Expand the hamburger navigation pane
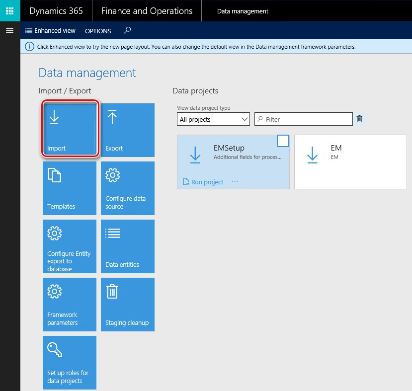Image resolution: width=412 pixels, height=391 pixels. (10, 31)
